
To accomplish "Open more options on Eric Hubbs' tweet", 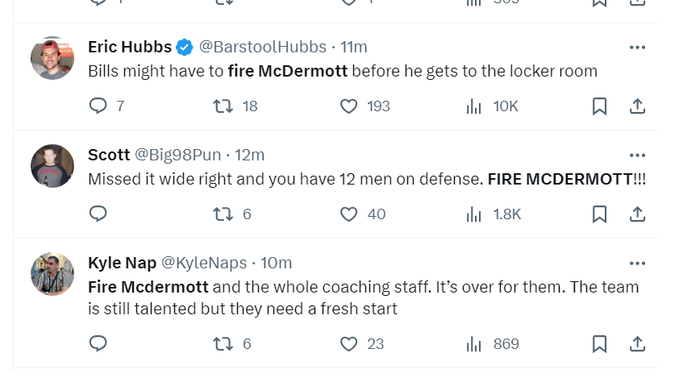I will point(637,48).
